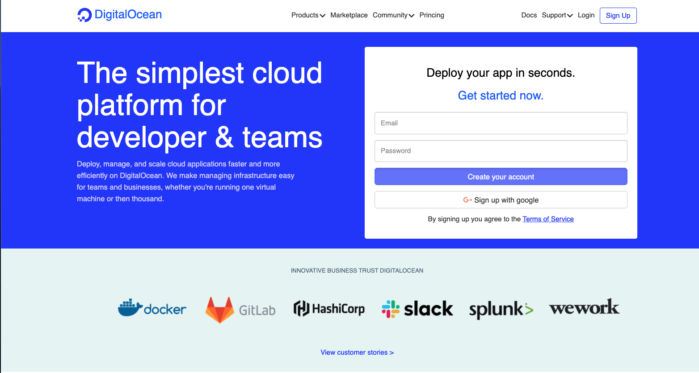Go to the Login page
The width and height of the screenshot is (699, 373).
pyautogui.click(x=586, y=15)
